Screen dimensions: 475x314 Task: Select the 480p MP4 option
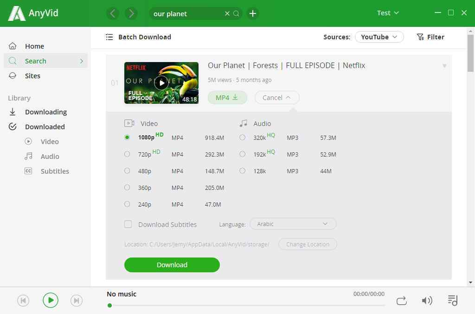point(127,170)
